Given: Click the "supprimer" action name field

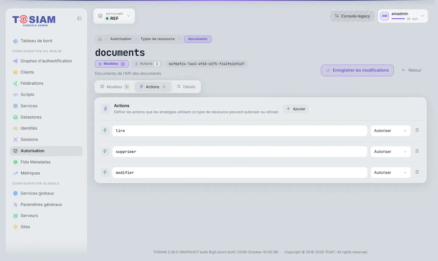Looking at the screenshot, I should point(240,152).
